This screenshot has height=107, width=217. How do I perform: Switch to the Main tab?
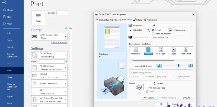click(114, 20)
